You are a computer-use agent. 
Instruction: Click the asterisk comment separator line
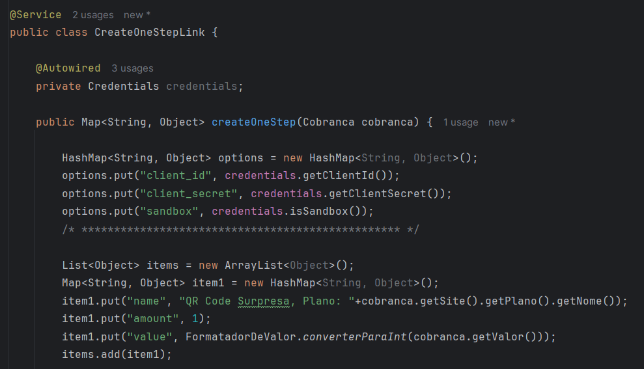241,229
